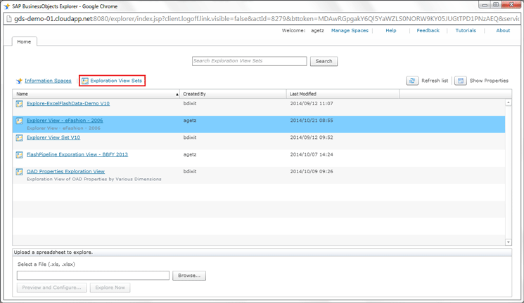Viewport: 524px width, 303px height.
Task: Sort list by the Name column header
Action: tap(95, 94)
